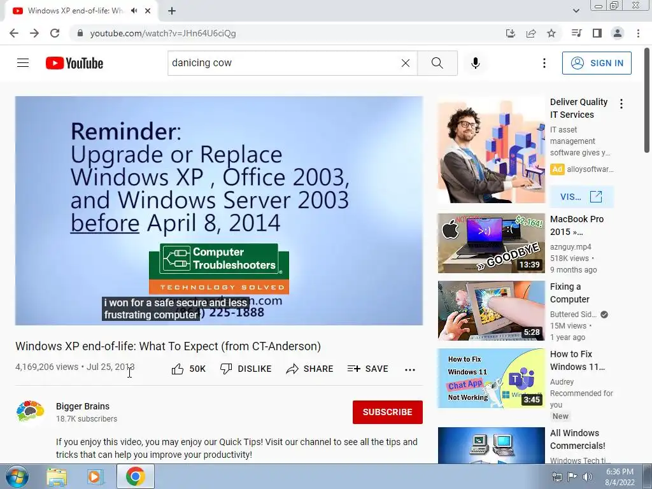Click the Chrome taskbar icon

(136, 476)
